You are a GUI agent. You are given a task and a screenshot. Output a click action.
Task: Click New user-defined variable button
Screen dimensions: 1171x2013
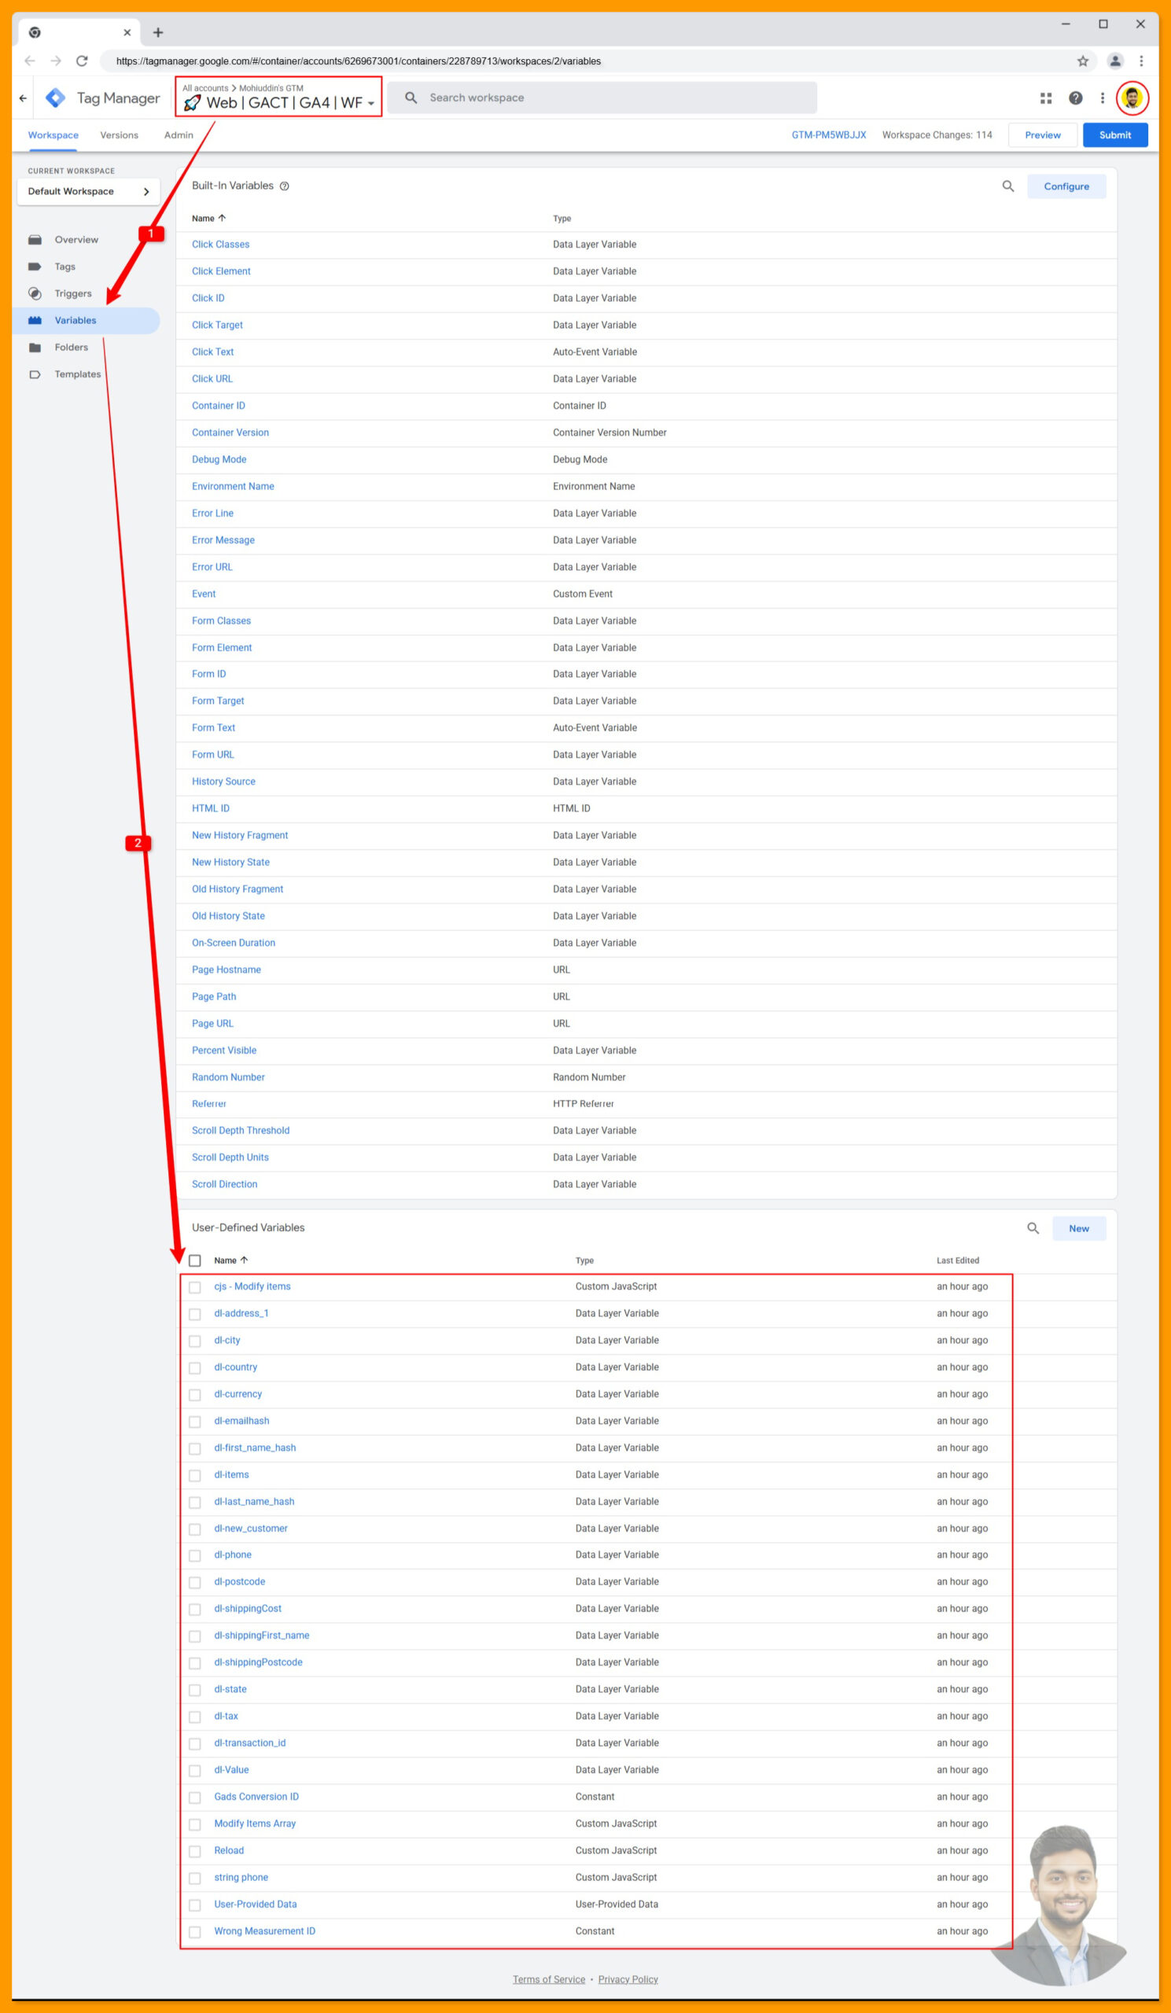click(1079, 1228)
